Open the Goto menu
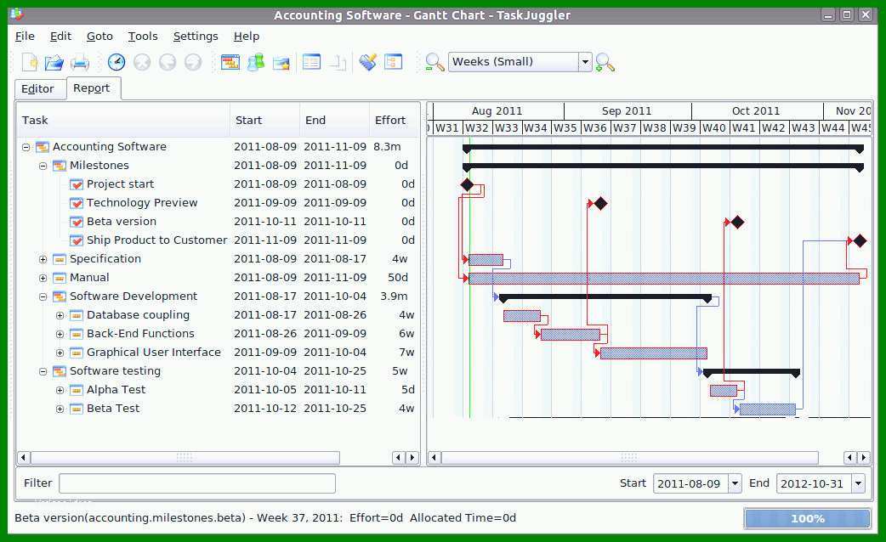 pyautogui.click(x=99, y=37)
